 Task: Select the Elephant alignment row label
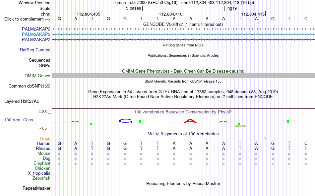point(42,163)
